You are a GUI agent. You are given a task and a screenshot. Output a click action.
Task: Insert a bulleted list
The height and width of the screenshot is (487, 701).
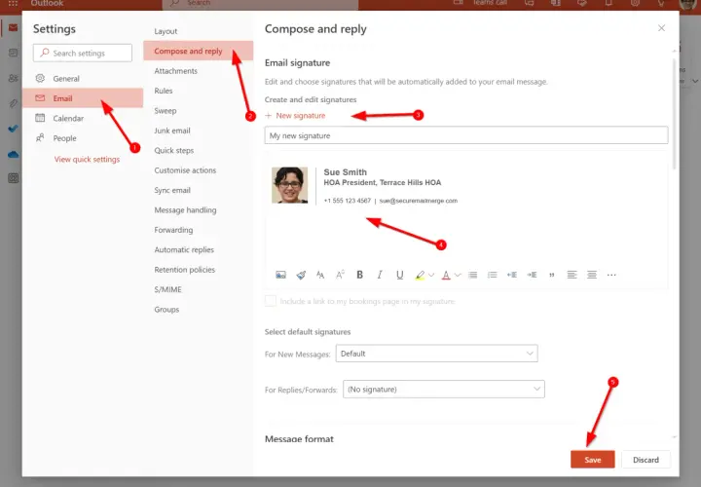[x=472, y=275]
